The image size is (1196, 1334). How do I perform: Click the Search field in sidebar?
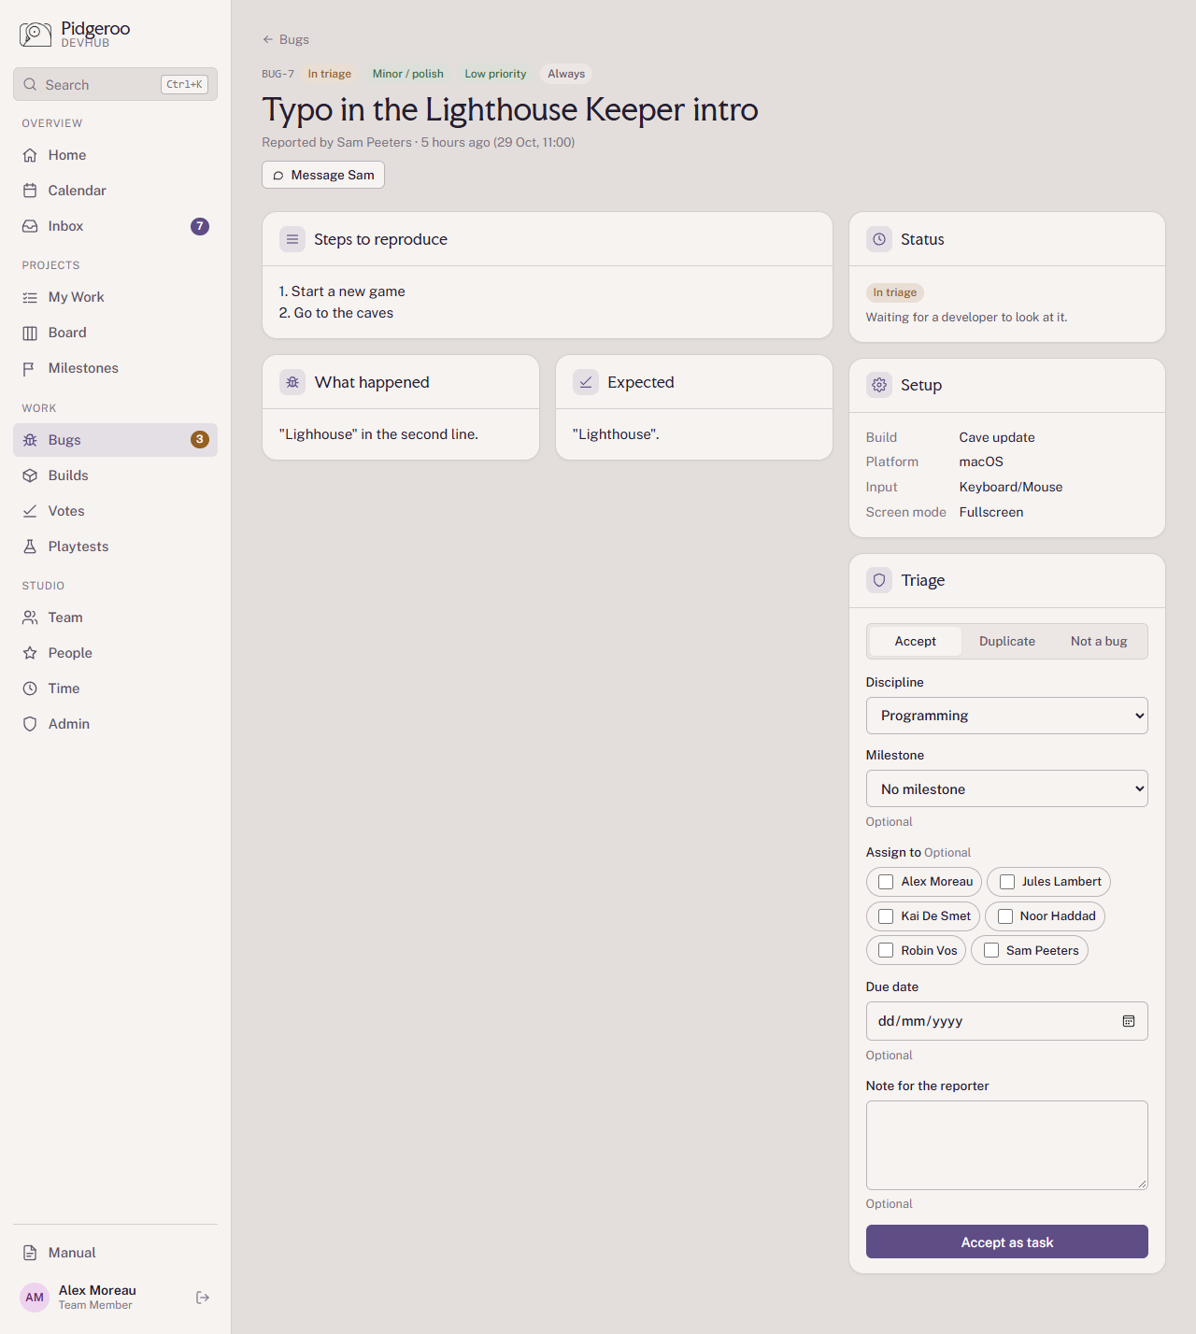[x=115, y=84]
